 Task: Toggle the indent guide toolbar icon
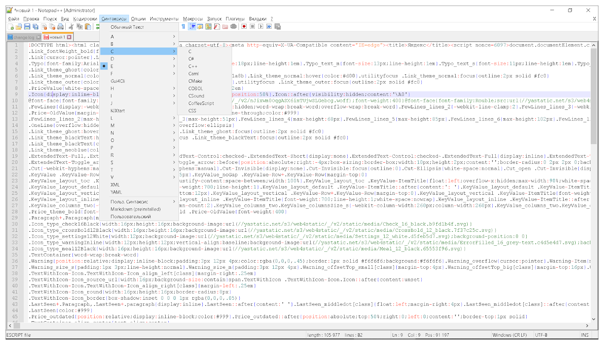pyautogui.click(x=192, y=26)
